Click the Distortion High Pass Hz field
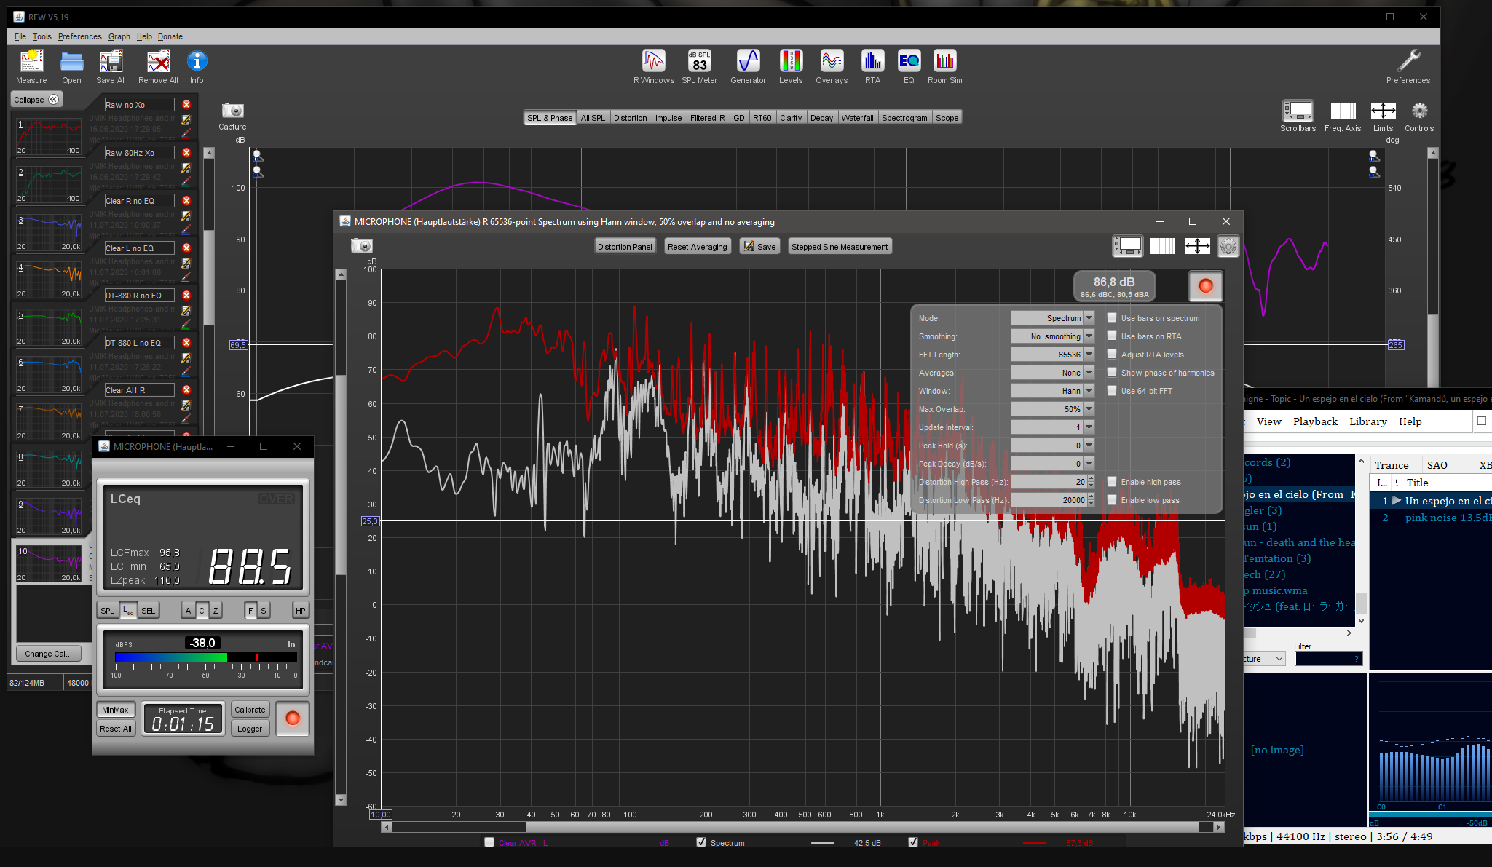The width and height of the screenshot is (1492, 867). tap(1049, 482)
